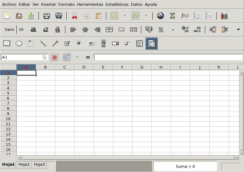This screenshot has height=172, width=244.
Task: Insert a label object tool
Action: 31,43
